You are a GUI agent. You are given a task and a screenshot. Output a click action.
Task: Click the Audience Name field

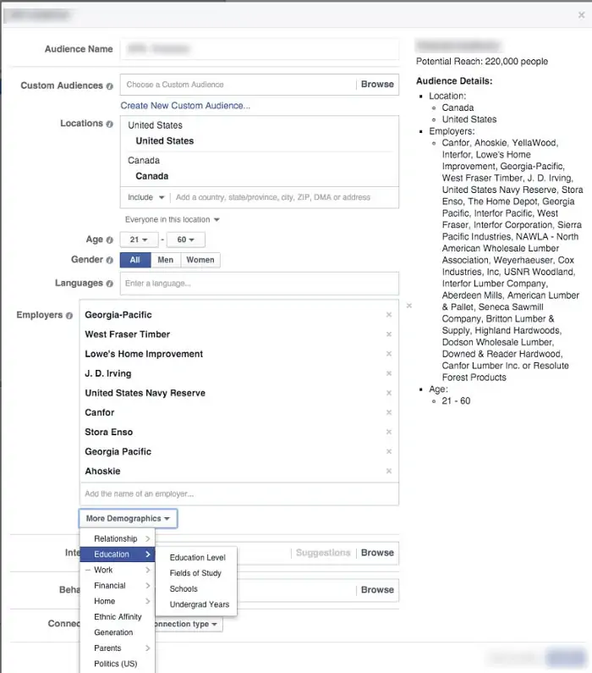pos(260,49)
